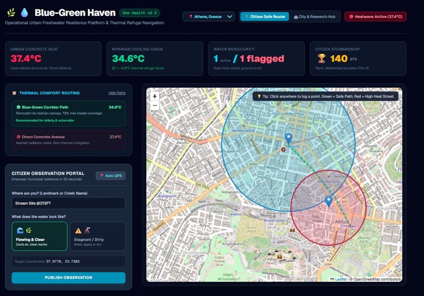Click the Publish Observation button
The width and height of the screenshot is (424, 296).
tap(68, 278)
